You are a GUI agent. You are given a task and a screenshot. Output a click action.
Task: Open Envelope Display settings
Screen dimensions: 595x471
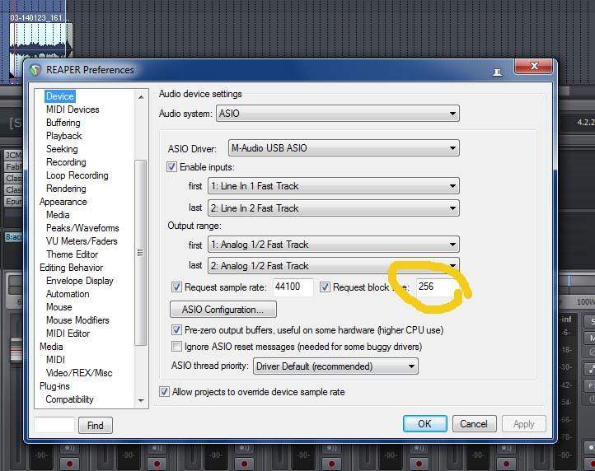point(80,281)
